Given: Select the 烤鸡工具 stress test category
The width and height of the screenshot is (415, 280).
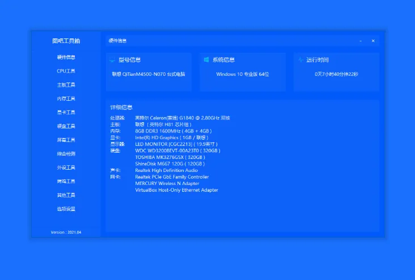Looking at the screenshot, I should (66, 181).
